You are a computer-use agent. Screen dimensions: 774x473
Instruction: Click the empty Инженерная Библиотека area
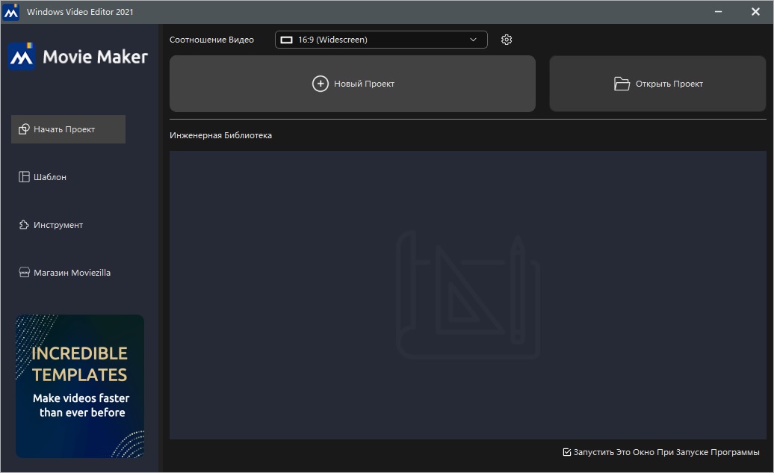[x=468, y=295]
